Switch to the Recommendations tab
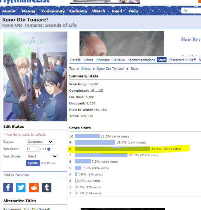This screenshot has height=210, width=201. (x=141, y=60)
